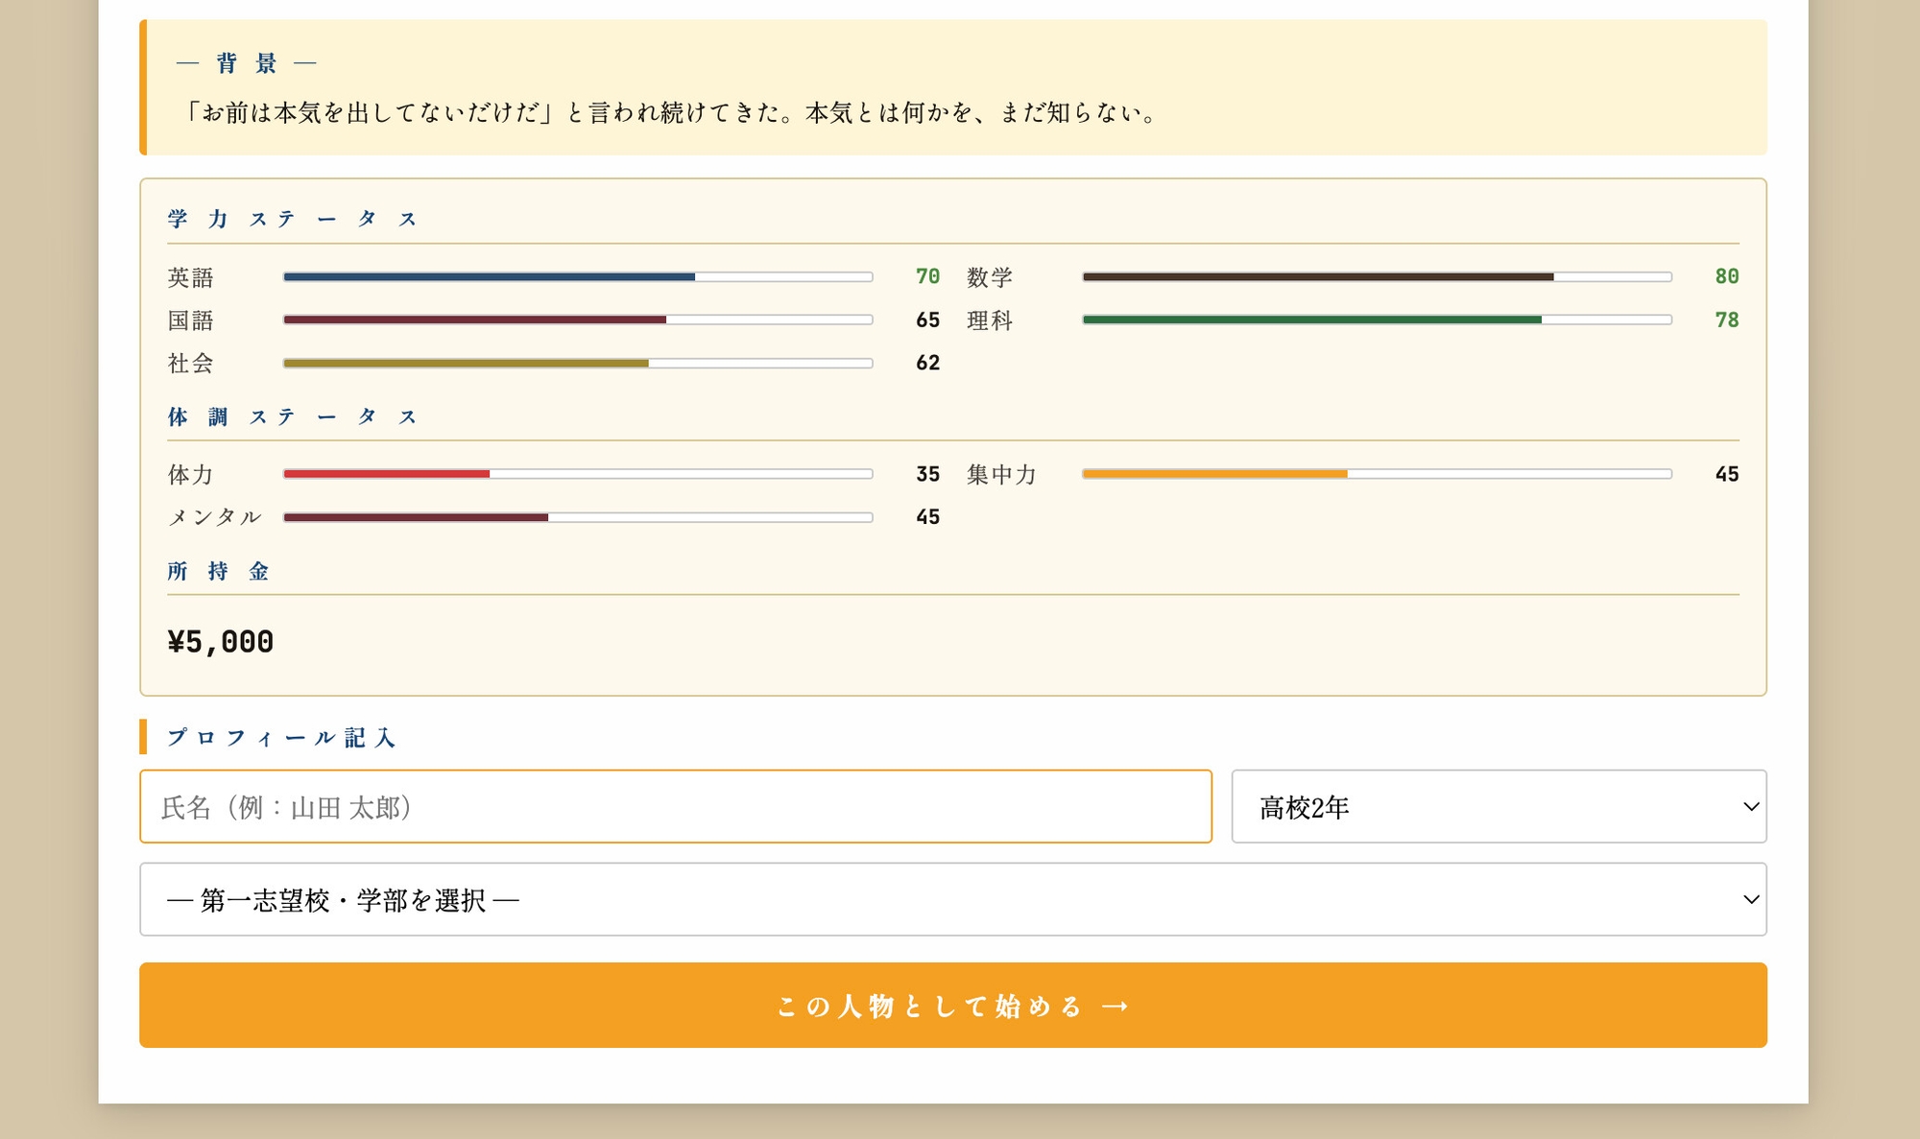Expand the 第一志望校・学部を選択 dropdown

[952, 899]
